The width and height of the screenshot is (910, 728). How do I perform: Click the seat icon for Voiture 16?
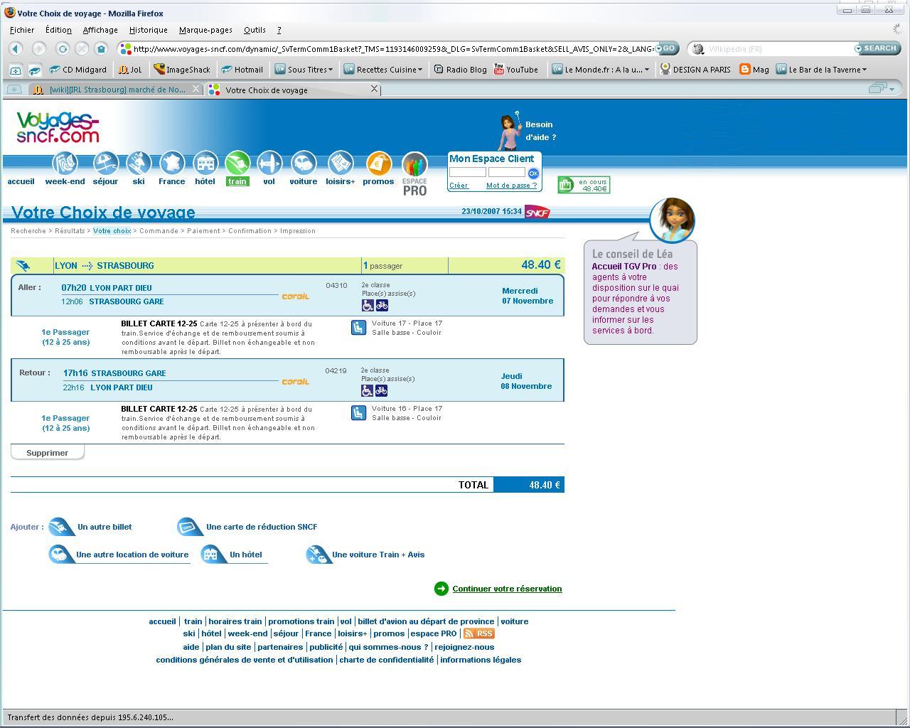coord(359,412)
